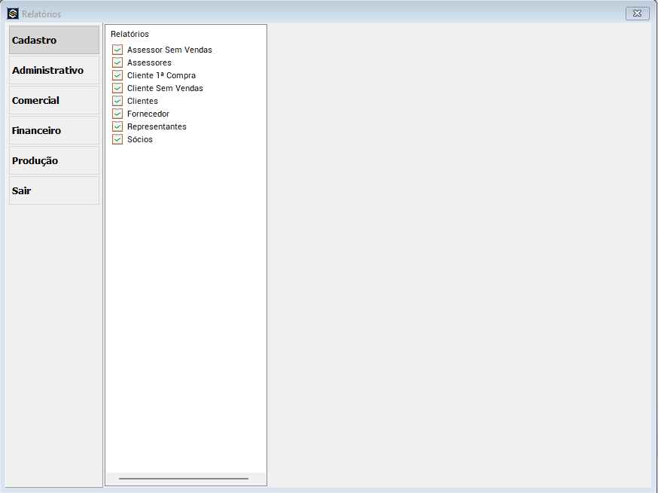The image size is (658, 493).
Task: Switch to the Cadastro section
Action: tap(53, 39)
